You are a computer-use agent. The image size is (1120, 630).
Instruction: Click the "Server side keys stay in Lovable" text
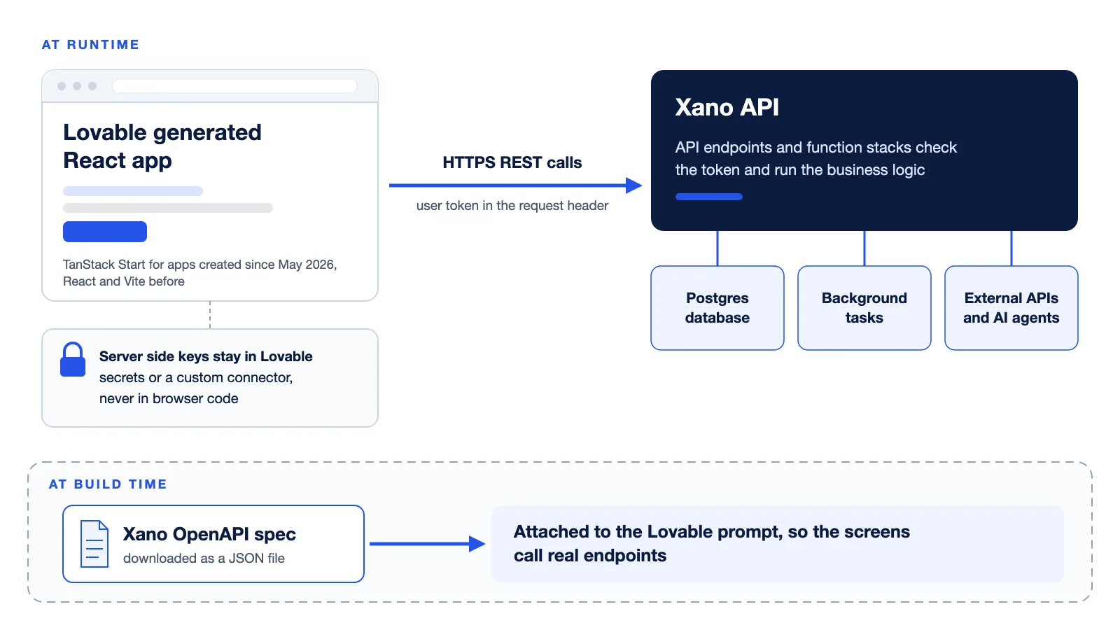coord(206,356)
